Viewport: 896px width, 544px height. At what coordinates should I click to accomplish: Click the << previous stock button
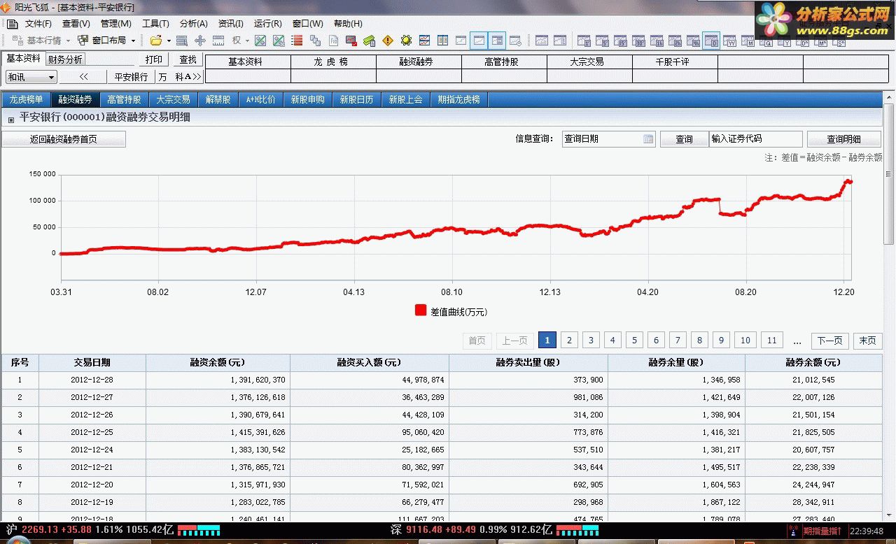tap(83, 77)
